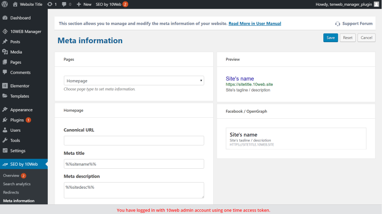The height and width of the screenshot is (214, 382).
Task: Click the blue Save button
Action: pos(331,38)
